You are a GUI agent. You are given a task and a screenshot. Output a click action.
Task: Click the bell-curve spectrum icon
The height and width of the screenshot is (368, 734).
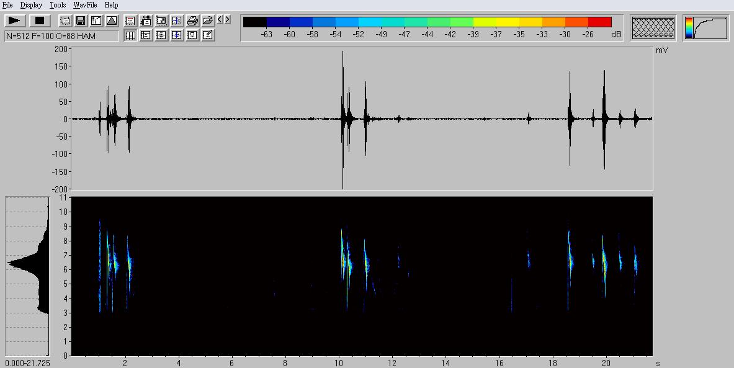[x=112, y=21]
